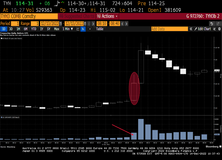Open the end date calendar picker

pos(85,24)
